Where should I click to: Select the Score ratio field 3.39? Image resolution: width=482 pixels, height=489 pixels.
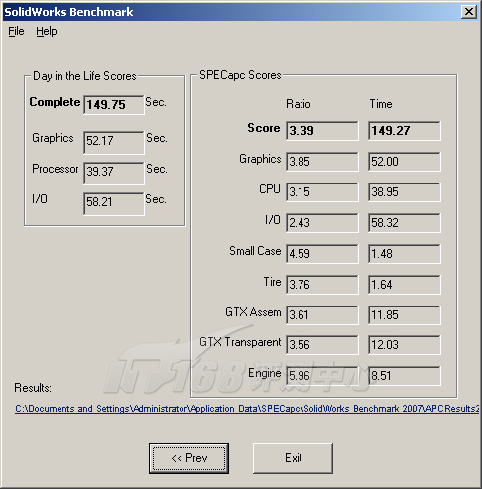pos(322,131)
